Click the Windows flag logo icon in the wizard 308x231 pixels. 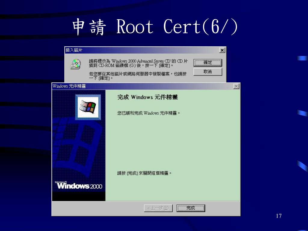coord(88,107)
